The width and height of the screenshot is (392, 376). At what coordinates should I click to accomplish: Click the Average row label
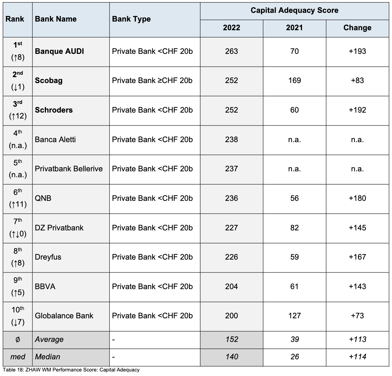49,339
